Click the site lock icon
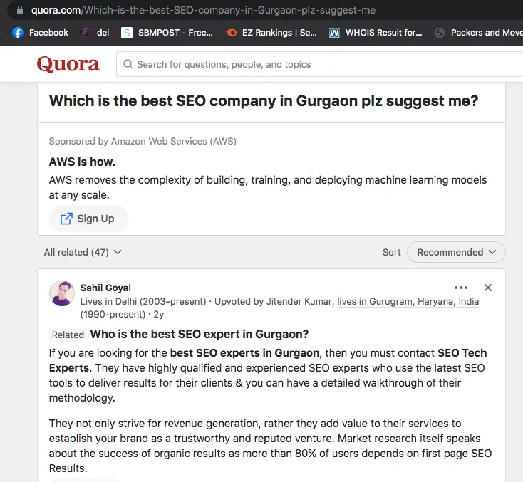This screenshot has height=482, width=523. point(19,11)
